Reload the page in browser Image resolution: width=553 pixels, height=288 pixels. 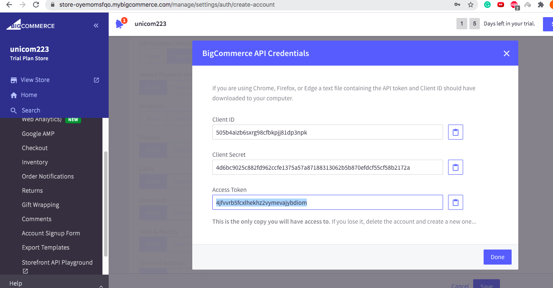[36, 5]
